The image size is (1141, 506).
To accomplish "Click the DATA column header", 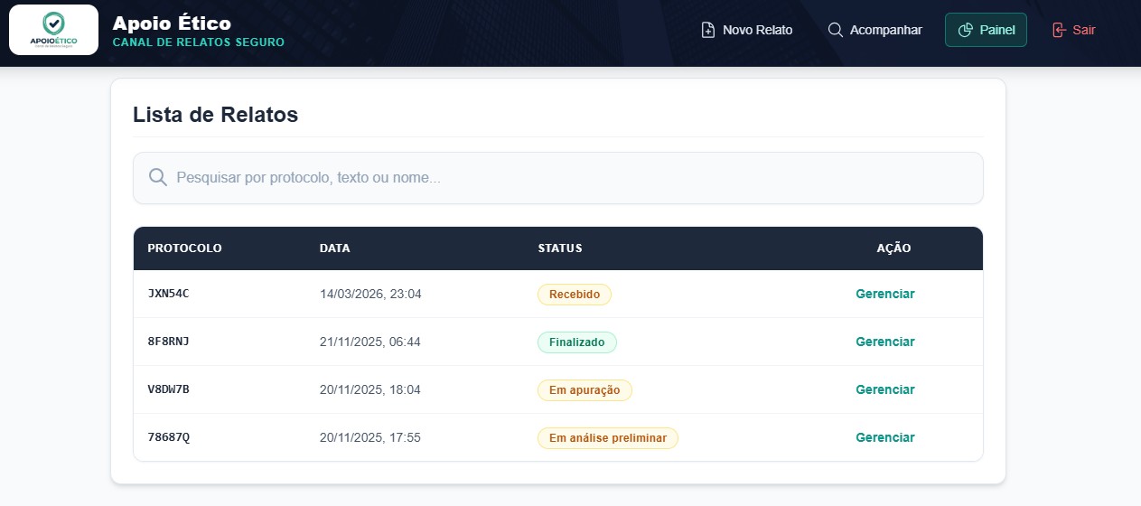I will [335, 248].
